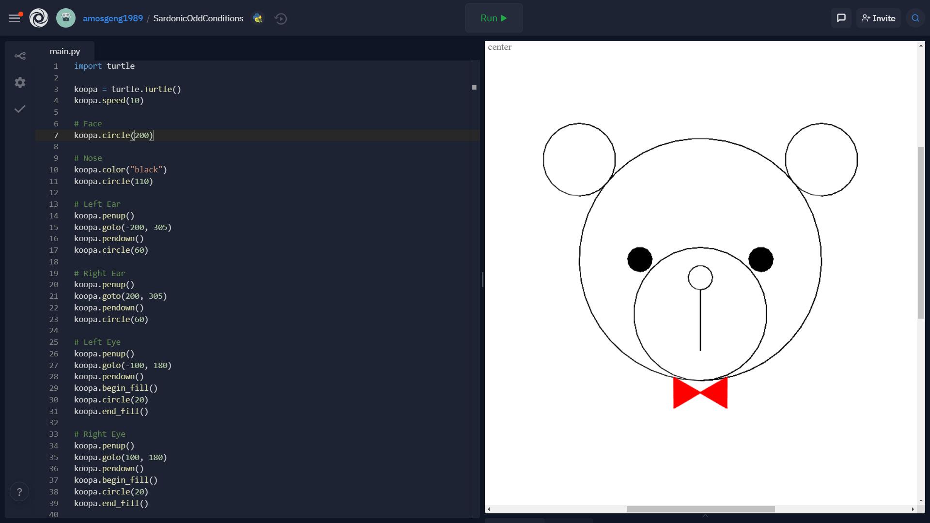The image size is (930, 523).
Task: Run the program
Action: tap(494, 18)
